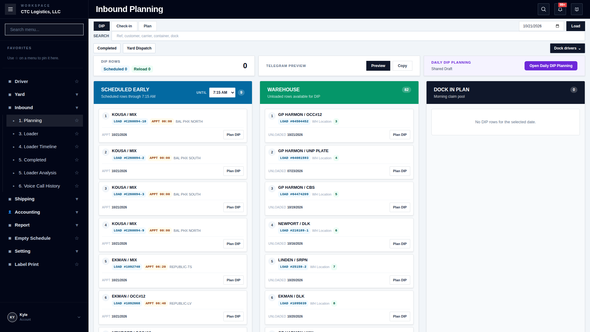
Task: Expand Kyle account chevron
Action: pyautogui.click(x=79, y=317)
